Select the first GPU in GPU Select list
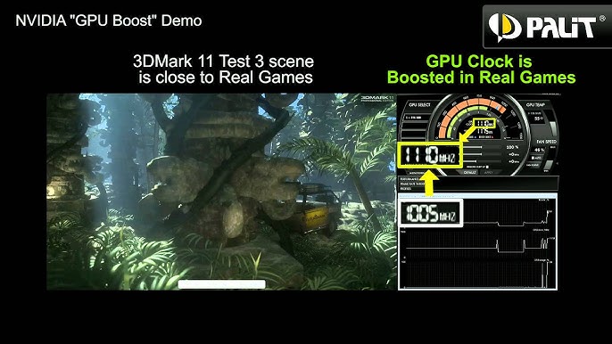This screenshot has height=344, width=612. (x=416, y=118)
